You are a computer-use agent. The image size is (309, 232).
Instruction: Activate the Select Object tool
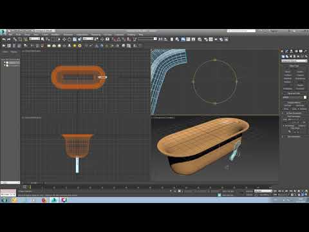coord(42,39)
